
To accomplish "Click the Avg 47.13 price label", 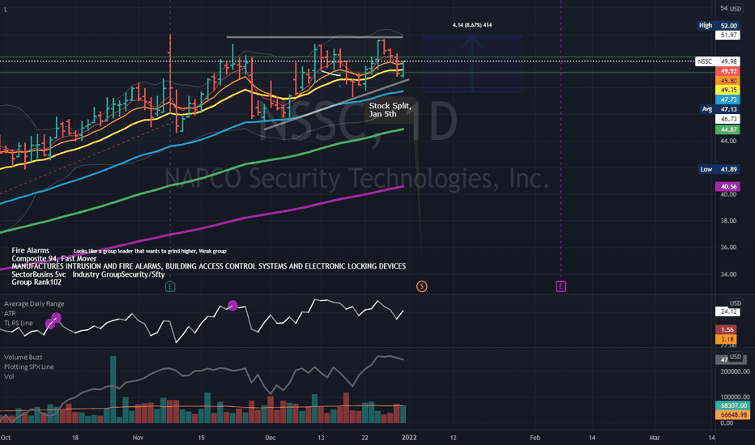I will point(719,109).
